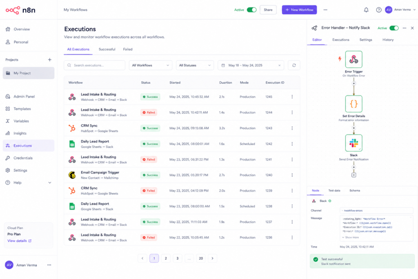Expand the Help section in sidebar
418x279 pixels.
coord(49,183)
